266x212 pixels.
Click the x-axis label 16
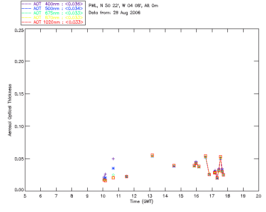pos(196,196)
